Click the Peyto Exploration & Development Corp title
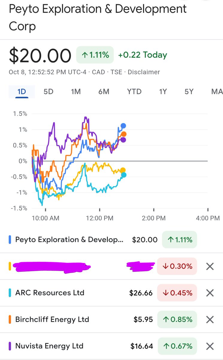Screen dimensions: 223x360 click(98, 17)
